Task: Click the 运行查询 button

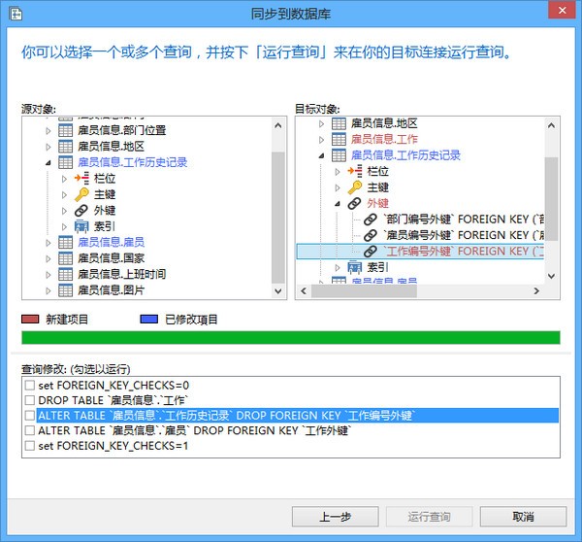Action: pos(429,517)
